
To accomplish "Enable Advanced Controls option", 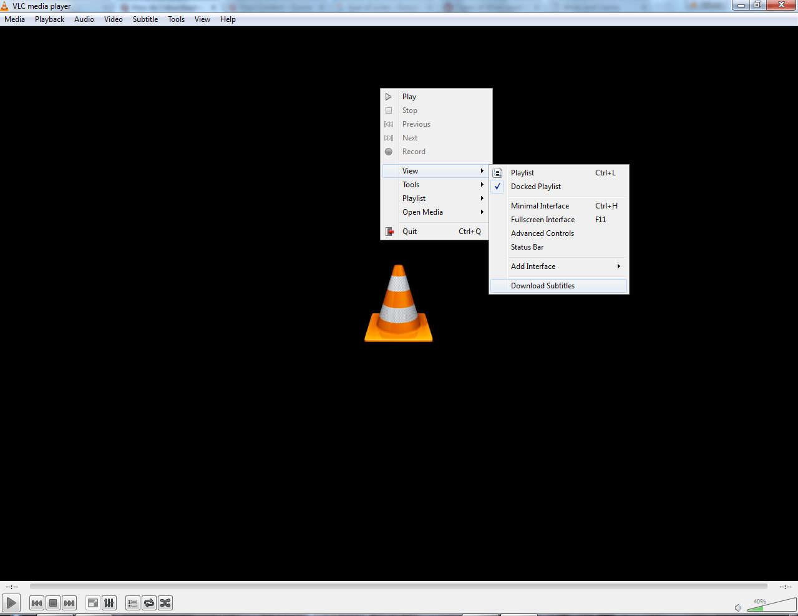I will pyautogui.click(x=558, y=233).
